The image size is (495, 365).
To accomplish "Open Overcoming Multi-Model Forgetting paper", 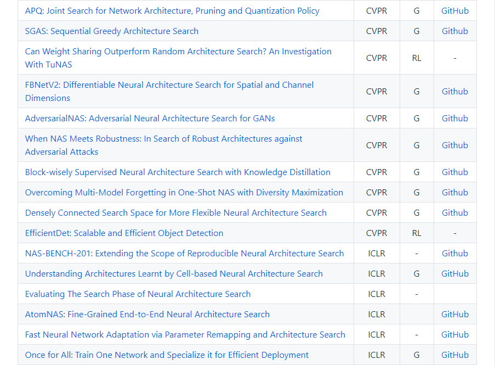I will coord(184,193).
